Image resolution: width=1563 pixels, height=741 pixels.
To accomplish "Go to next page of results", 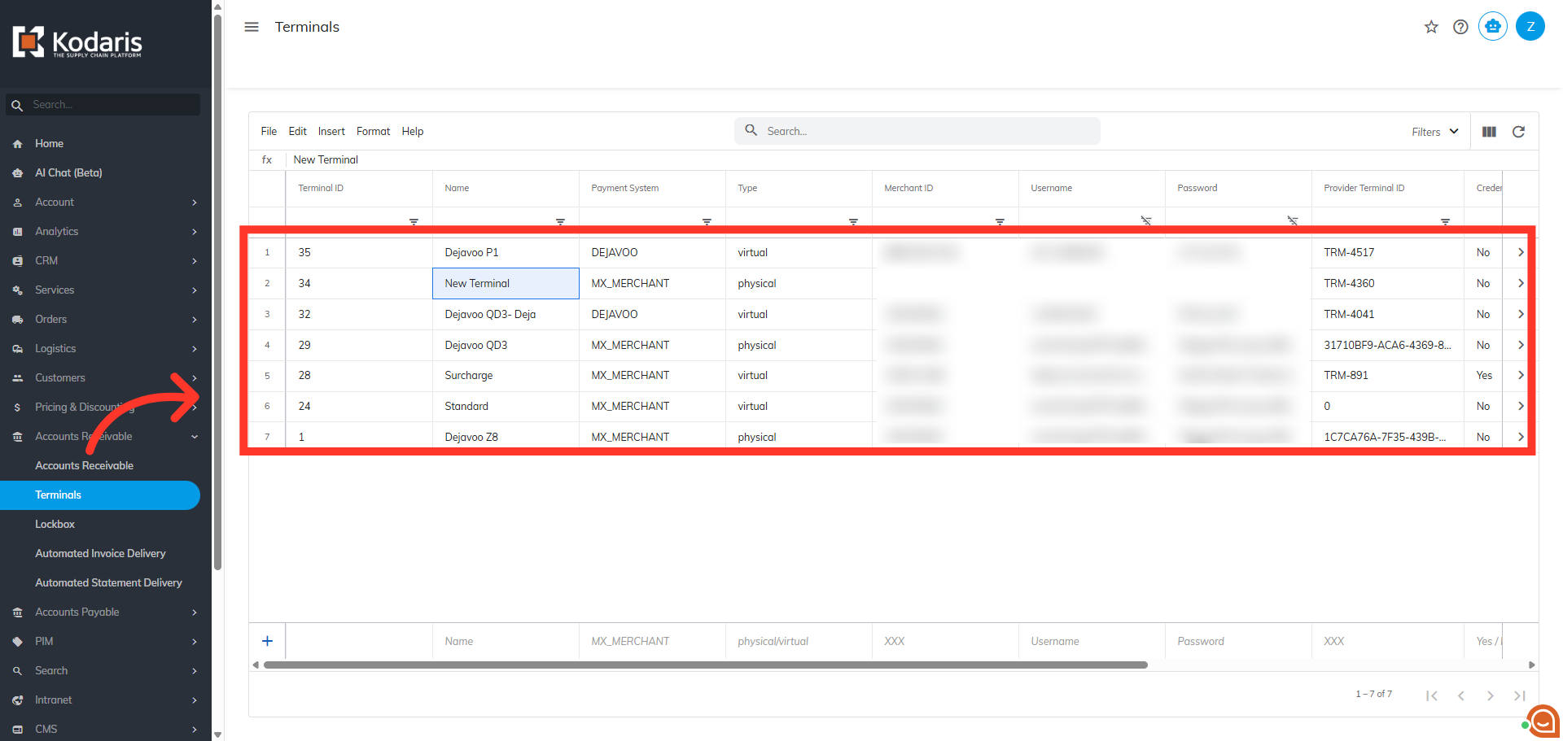I will click(x=1491, y=695).
